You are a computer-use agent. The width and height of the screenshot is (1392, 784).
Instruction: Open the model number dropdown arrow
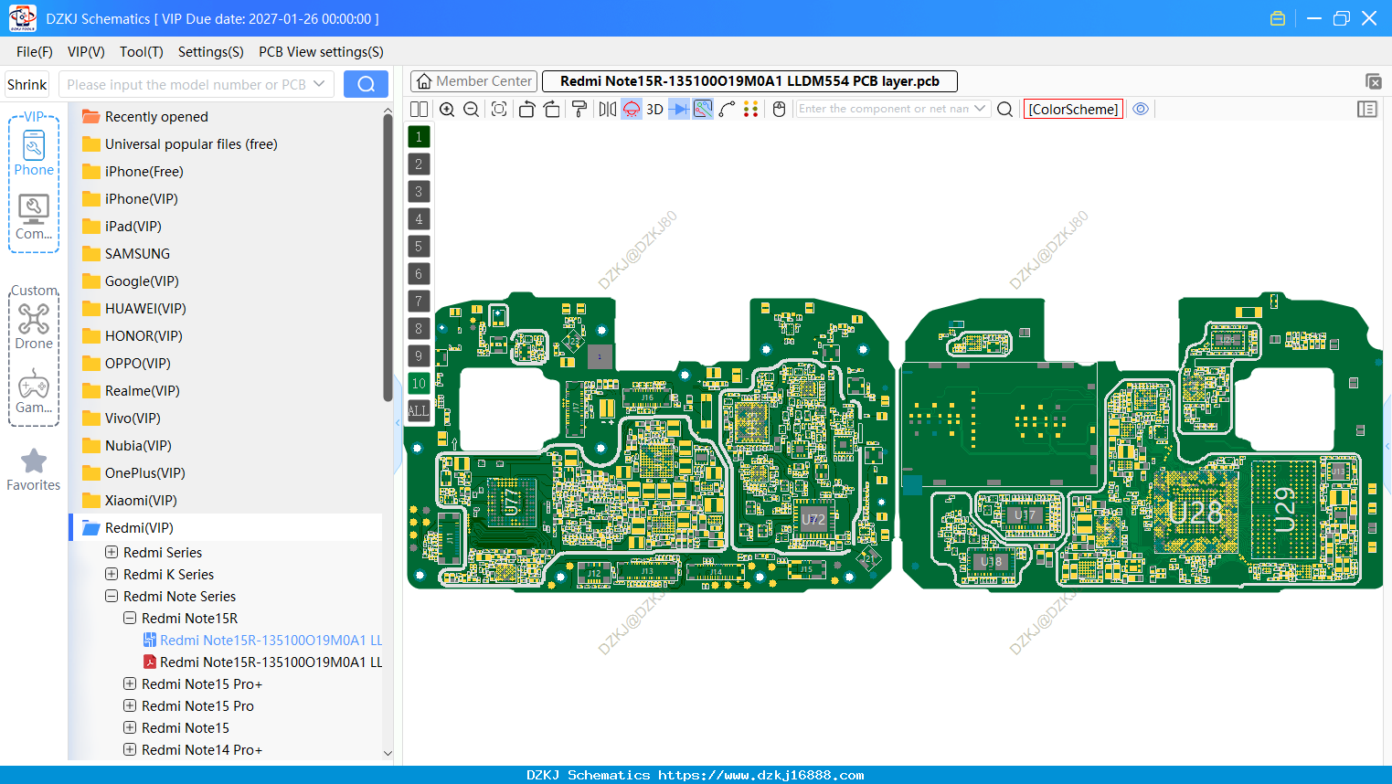319,84
